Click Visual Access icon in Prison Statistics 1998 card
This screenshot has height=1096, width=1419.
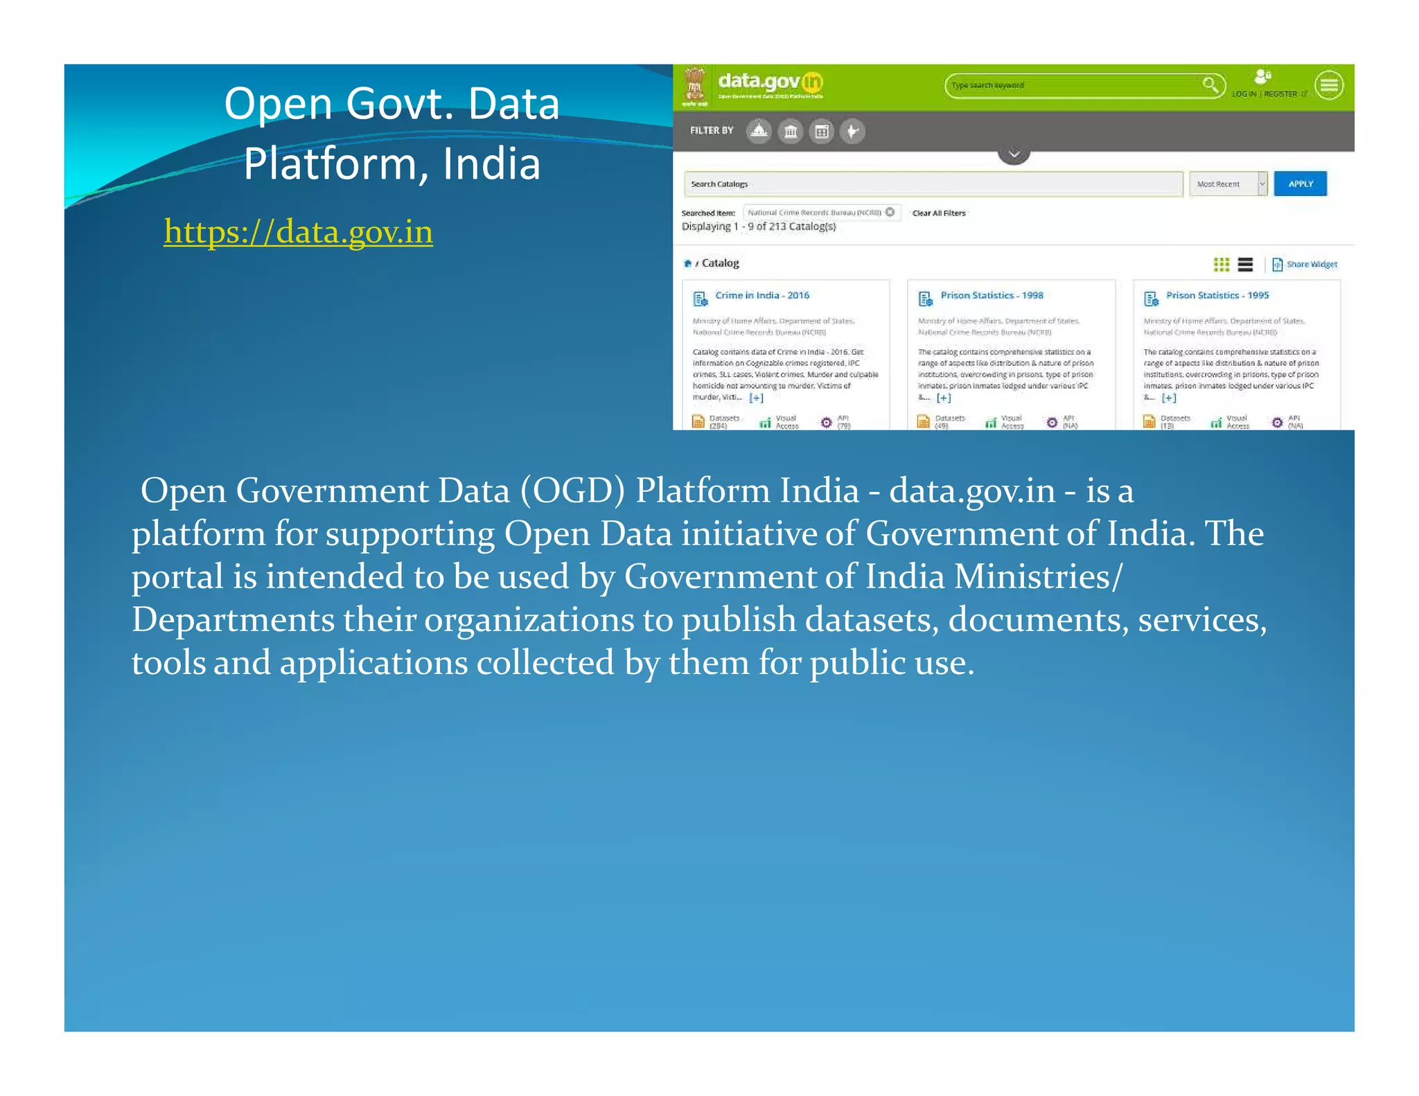coord(991,423)
